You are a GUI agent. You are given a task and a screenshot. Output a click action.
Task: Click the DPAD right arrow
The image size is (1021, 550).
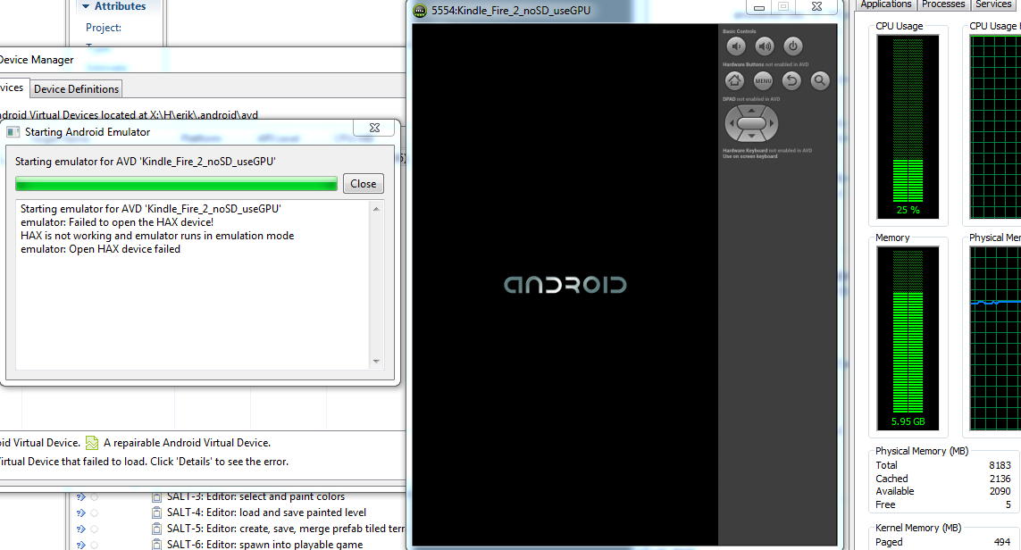pyautogui.click(x=772, y=123)
